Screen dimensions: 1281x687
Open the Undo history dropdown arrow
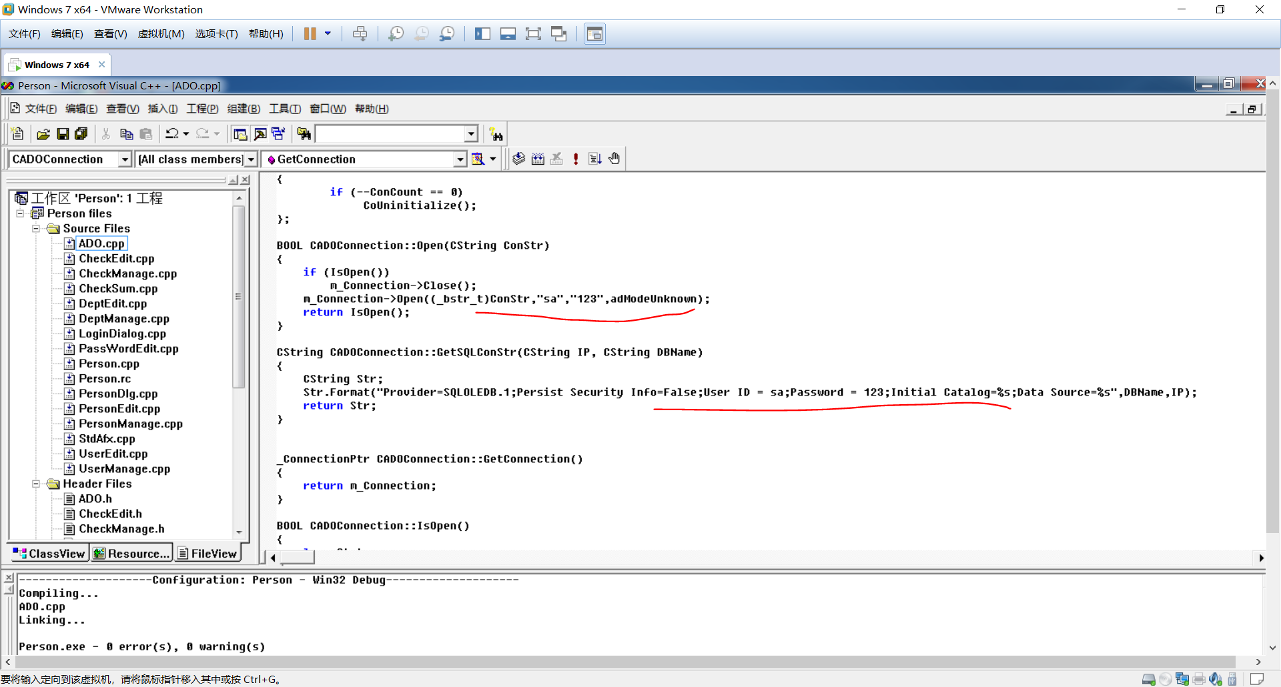(x=186, y=134)
